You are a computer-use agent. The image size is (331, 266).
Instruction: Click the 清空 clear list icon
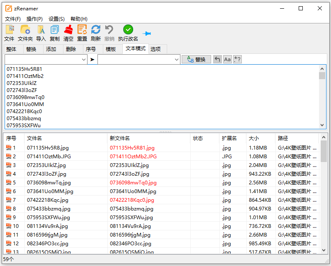click(x=68, y=30)
